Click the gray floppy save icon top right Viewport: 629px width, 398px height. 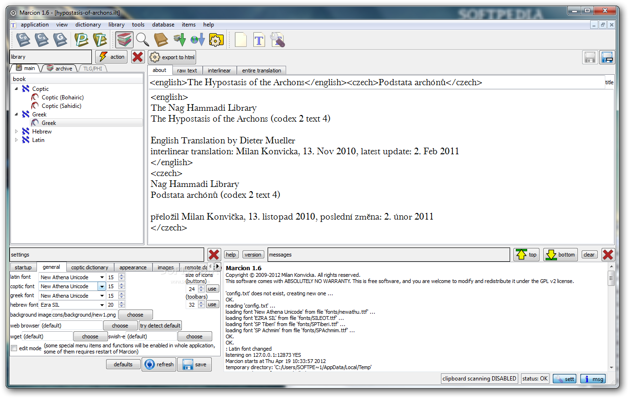(x=590, y=58)
